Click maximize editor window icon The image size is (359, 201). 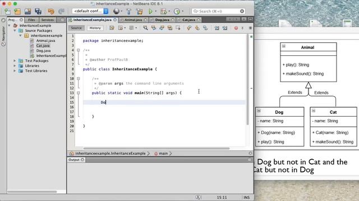250,20
